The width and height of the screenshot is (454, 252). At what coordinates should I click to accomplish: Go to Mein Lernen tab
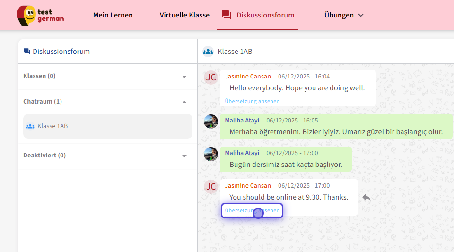(x=113, y=15)
